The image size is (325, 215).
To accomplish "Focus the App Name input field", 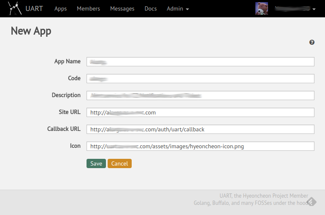I will click(x=200, y=62).
